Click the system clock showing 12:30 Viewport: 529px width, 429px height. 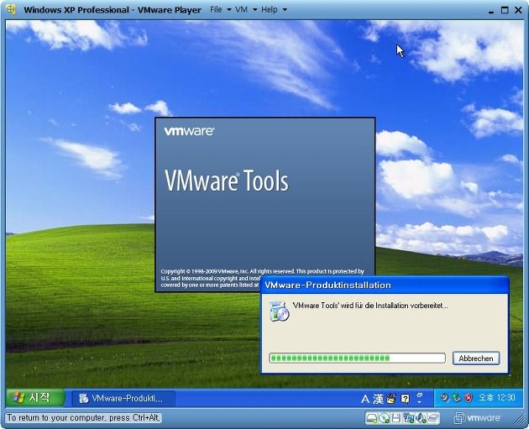[x=497, y=398]
